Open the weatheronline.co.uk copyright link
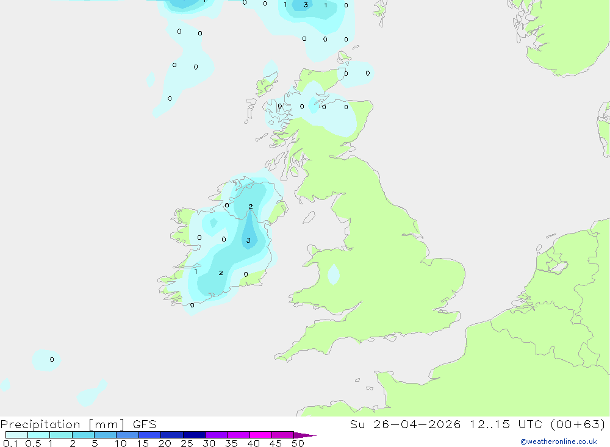610x447 pixels. coord(559,442)
